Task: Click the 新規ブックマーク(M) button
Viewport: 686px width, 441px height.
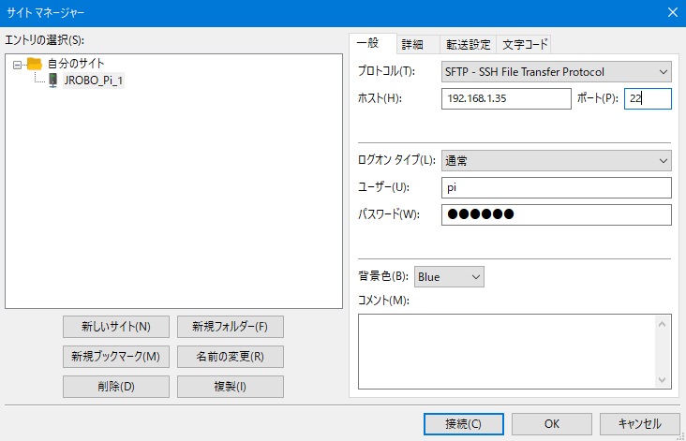Action: [x=116, y=357]
